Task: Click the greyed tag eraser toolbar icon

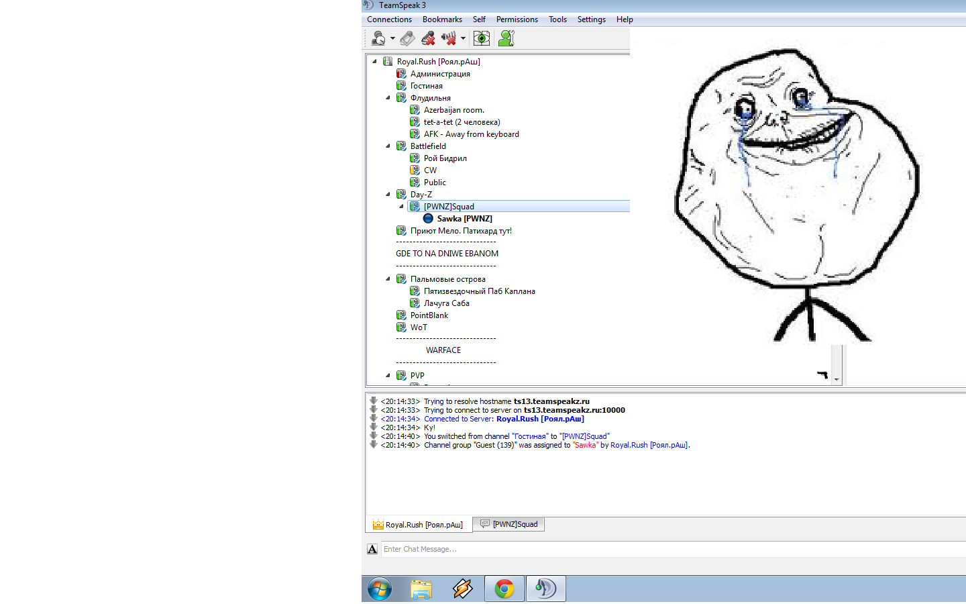Action: (x=407, y=38)
